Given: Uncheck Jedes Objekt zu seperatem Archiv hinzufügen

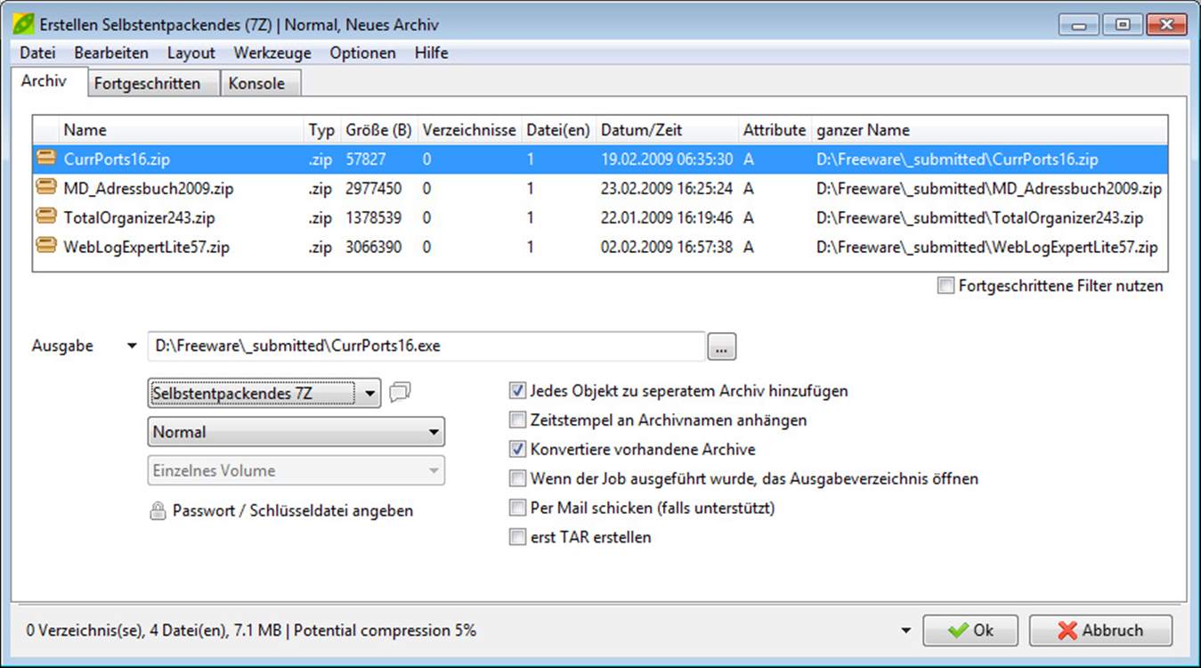Looking at the screenshot, I should tap(517, 390).
